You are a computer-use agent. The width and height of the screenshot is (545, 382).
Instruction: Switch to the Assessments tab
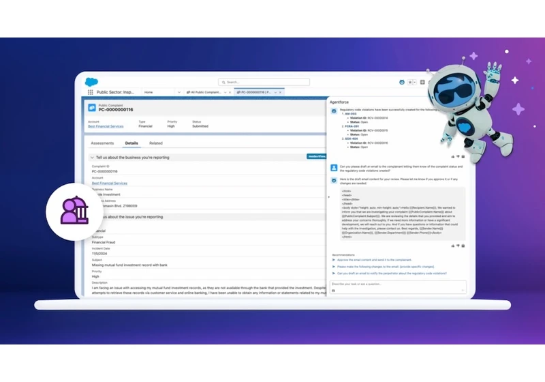click(x=102, y=143)
